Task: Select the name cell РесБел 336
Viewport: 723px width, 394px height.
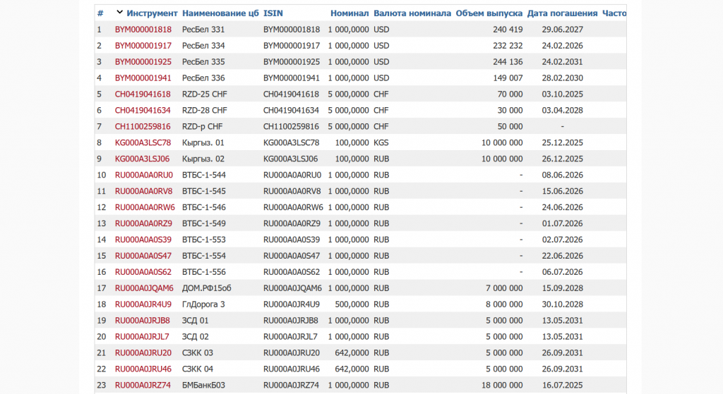Action: (x=203, y=78)
